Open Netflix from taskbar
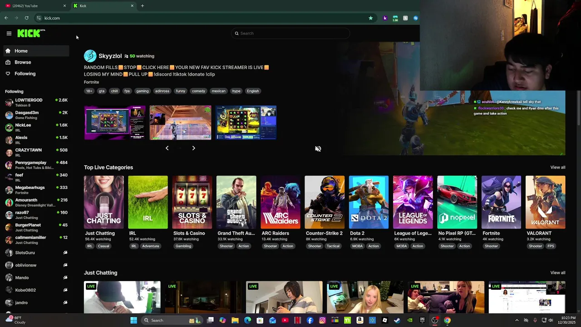 (x=297, y=320)
